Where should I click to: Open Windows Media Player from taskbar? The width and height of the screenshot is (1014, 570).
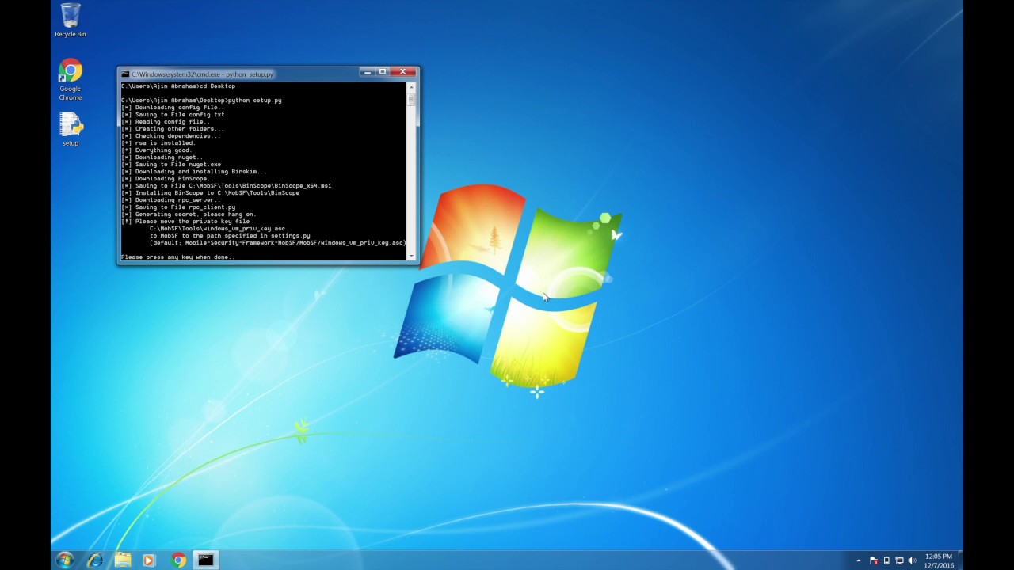[149, 560]
